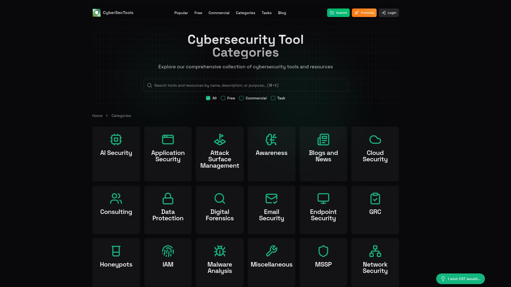This screenshot has height=287, width=511.
Task: Go to the Blog nav link
Action: (x=282, y=13)
